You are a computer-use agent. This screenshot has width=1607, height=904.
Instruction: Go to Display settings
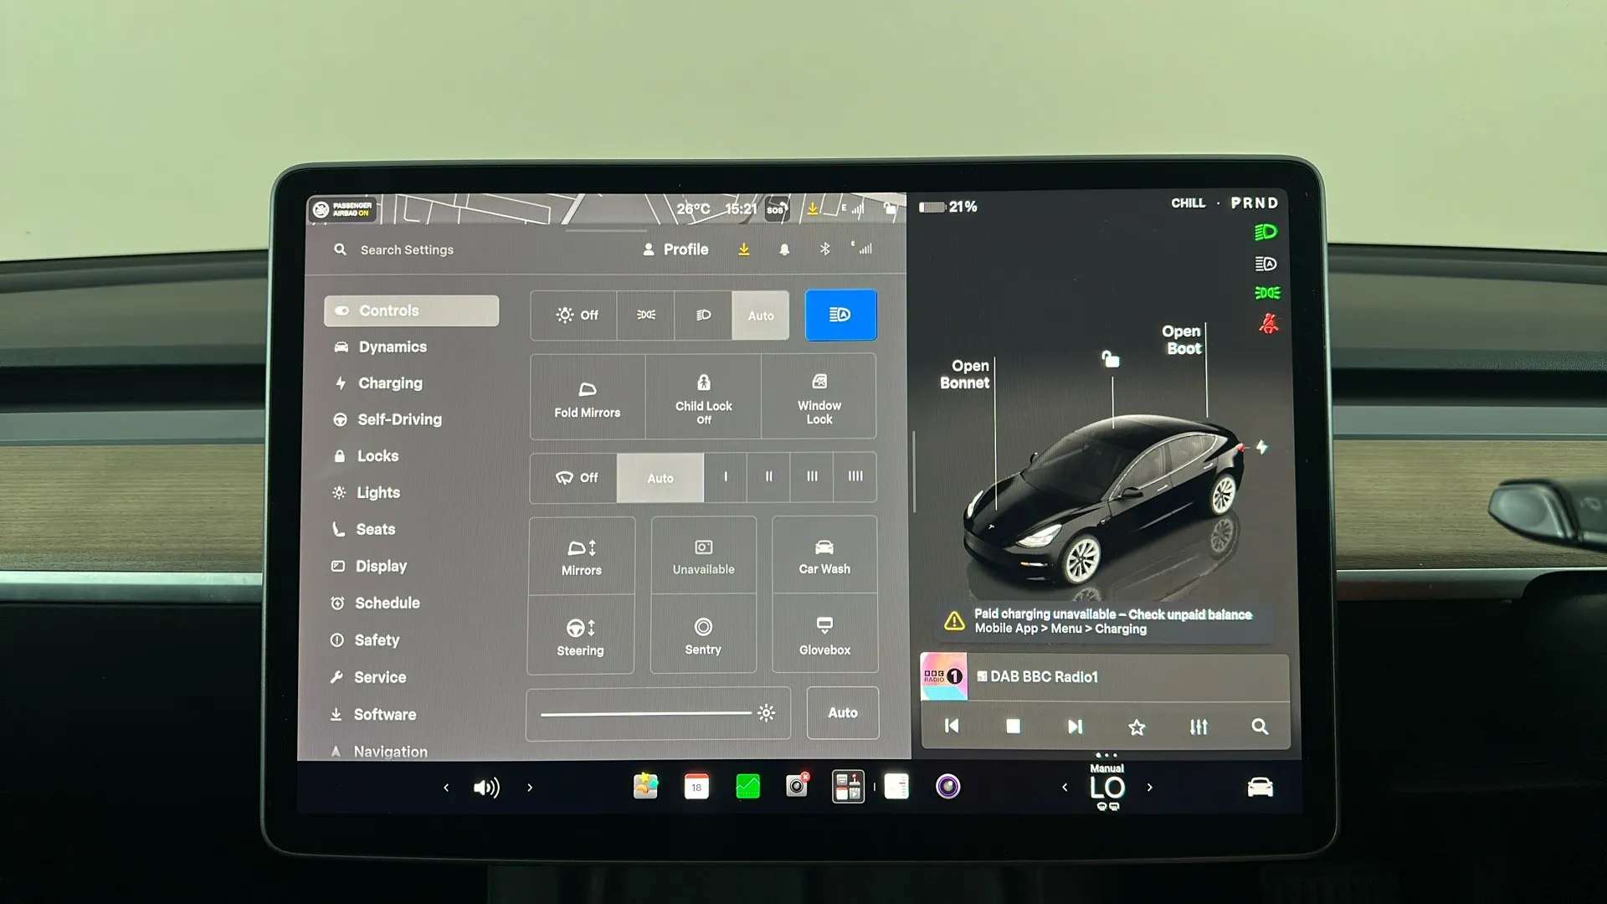(369, 566)
